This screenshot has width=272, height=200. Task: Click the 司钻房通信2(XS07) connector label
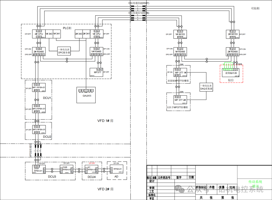139,3
